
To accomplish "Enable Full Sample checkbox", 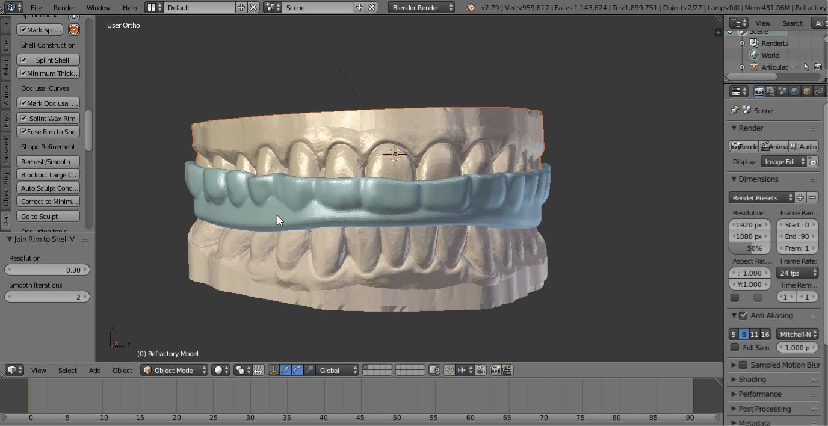I will click(735, 347).
